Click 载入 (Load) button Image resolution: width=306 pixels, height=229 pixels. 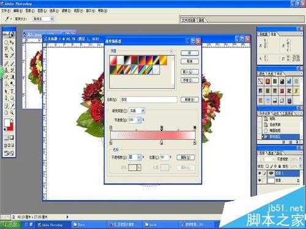pyautogui.click(x=190, y=71)
